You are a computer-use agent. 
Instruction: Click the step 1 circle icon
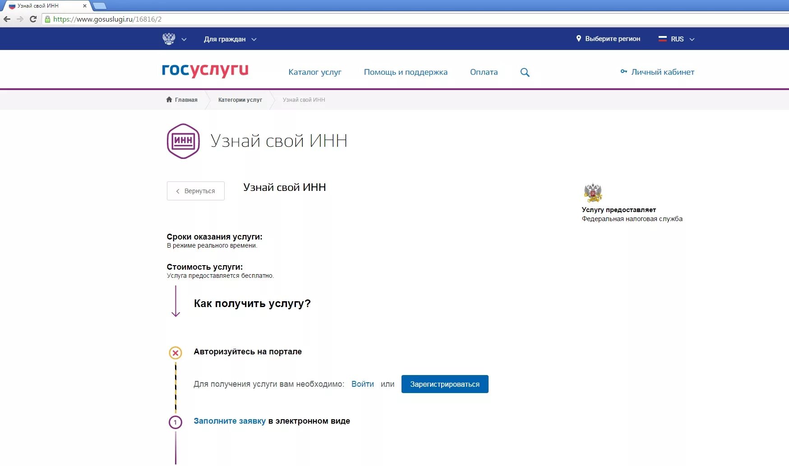pyautogui.click(x=175, y=422)
